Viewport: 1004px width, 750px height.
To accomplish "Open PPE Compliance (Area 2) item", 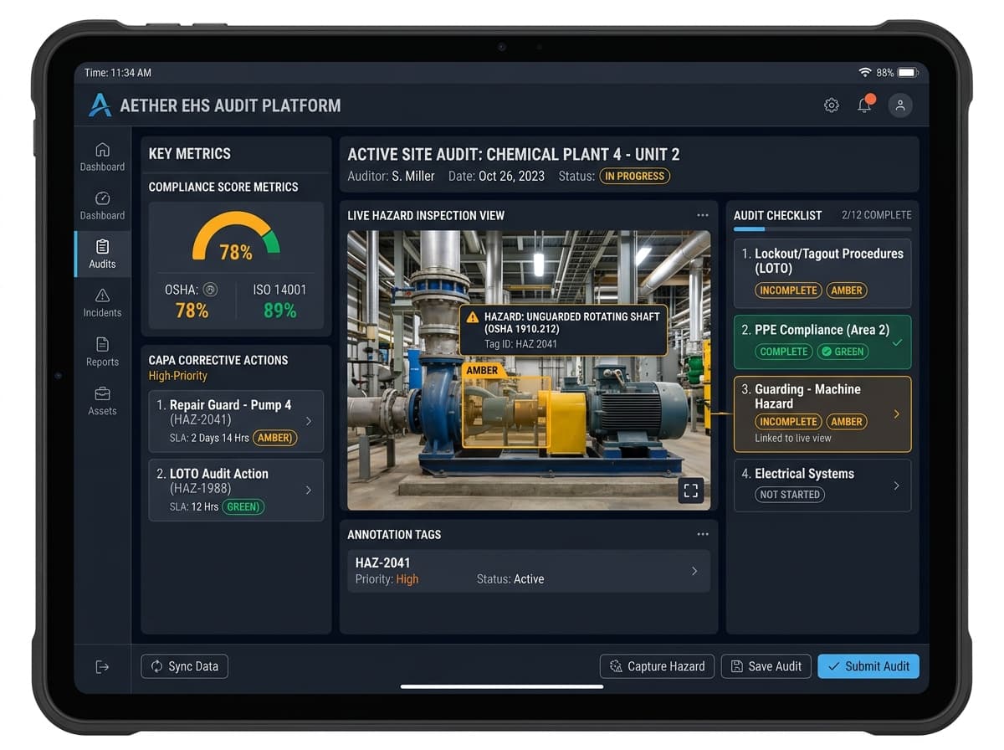I will pyautogui.click(x=822, y=342).
